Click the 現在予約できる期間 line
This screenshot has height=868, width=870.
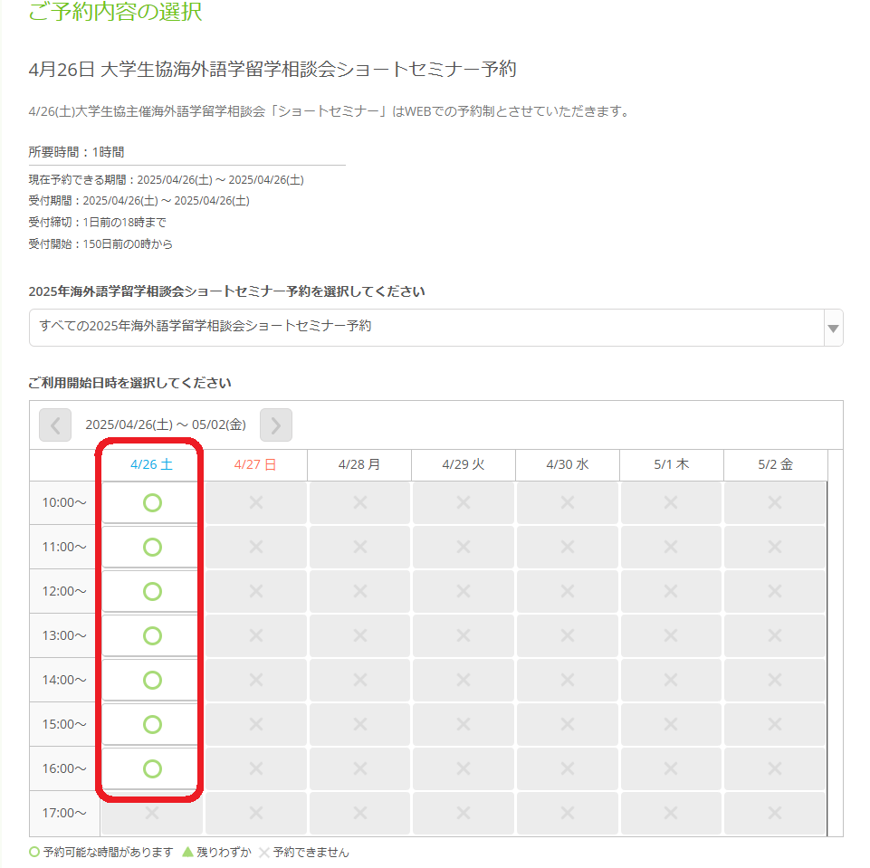pos(166,180)
